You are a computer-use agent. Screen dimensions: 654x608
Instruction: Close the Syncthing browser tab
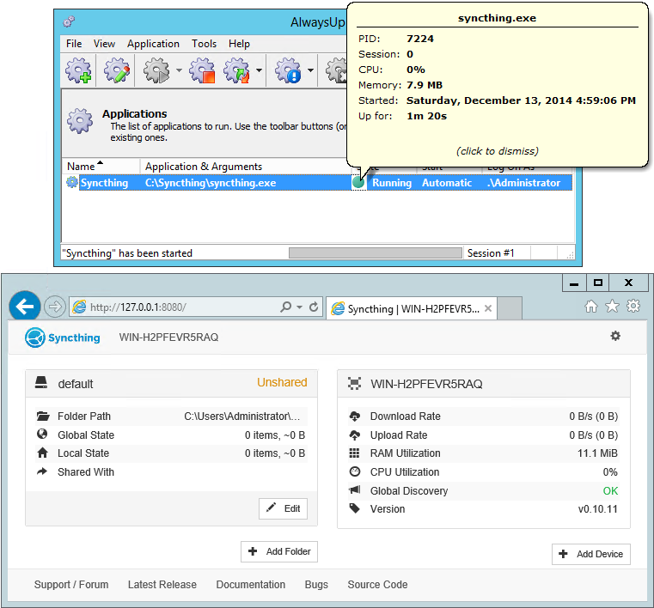coord(488,308)
